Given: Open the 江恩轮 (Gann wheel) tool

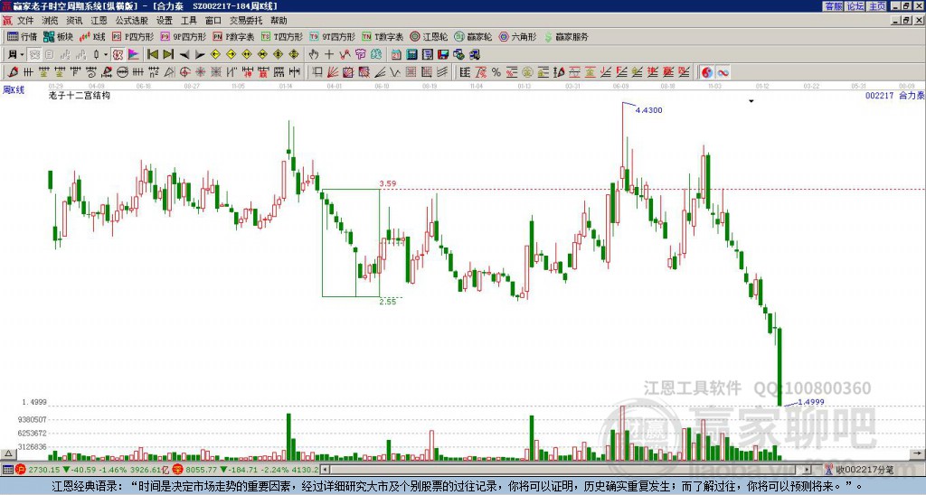Looking at the screenshot, I should pyautogui.click(x=429, y=36).
